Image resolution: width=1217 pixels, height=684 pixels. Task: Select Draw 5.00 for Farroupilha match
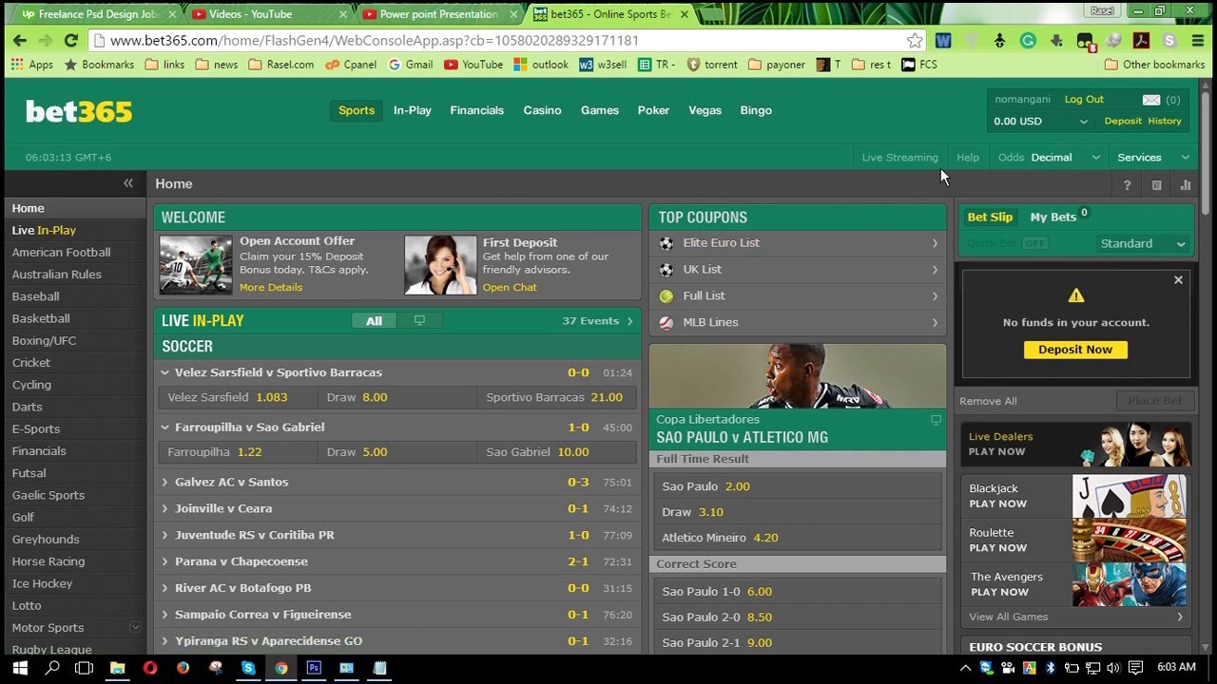click(397, 452)
